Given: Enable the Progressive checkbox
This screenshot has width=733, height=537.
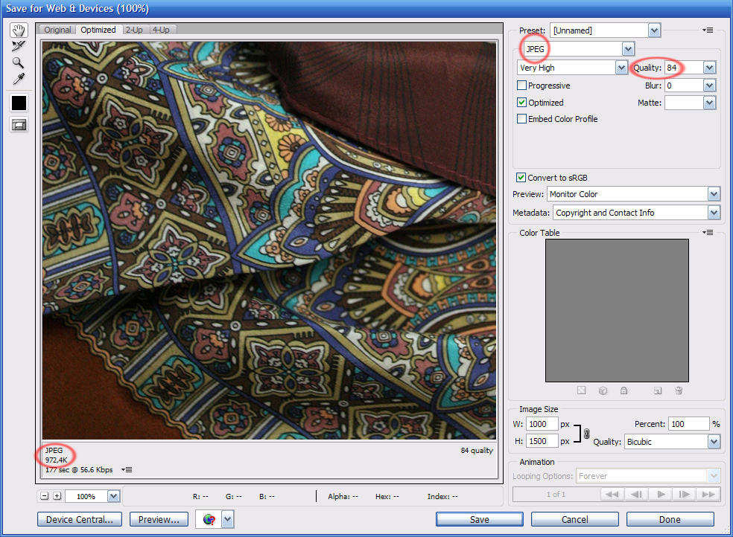Looking at the screenshot, I should click(522, 86).
